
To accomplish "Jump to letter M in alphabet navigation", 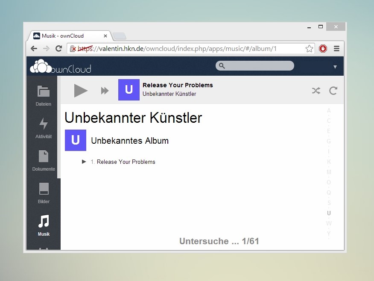I will pos(329,172).
